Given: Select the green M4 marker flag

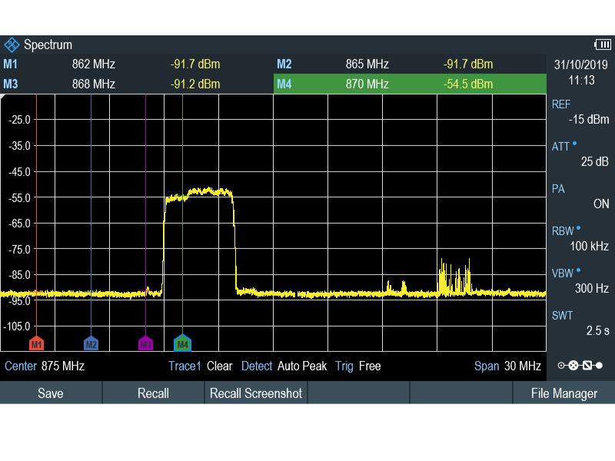Looking at the screenshot, I should [x=182, y=343].
